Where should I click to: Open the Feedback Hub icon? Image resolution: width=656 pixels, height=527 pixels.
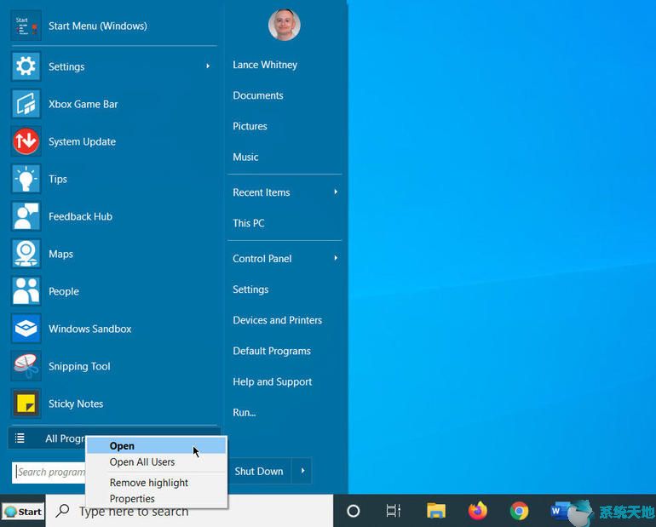click(x=26, y=216)
